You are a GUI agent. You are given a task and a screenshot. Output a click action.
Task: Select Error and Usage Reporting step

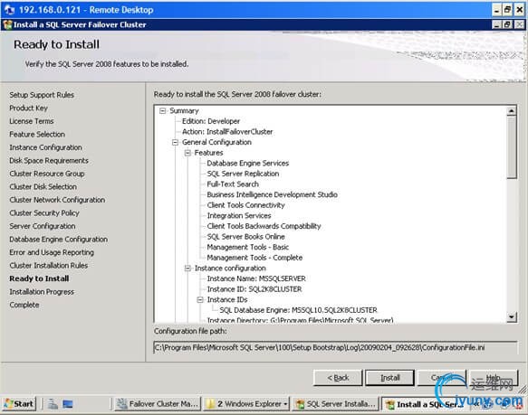point(52,252)
